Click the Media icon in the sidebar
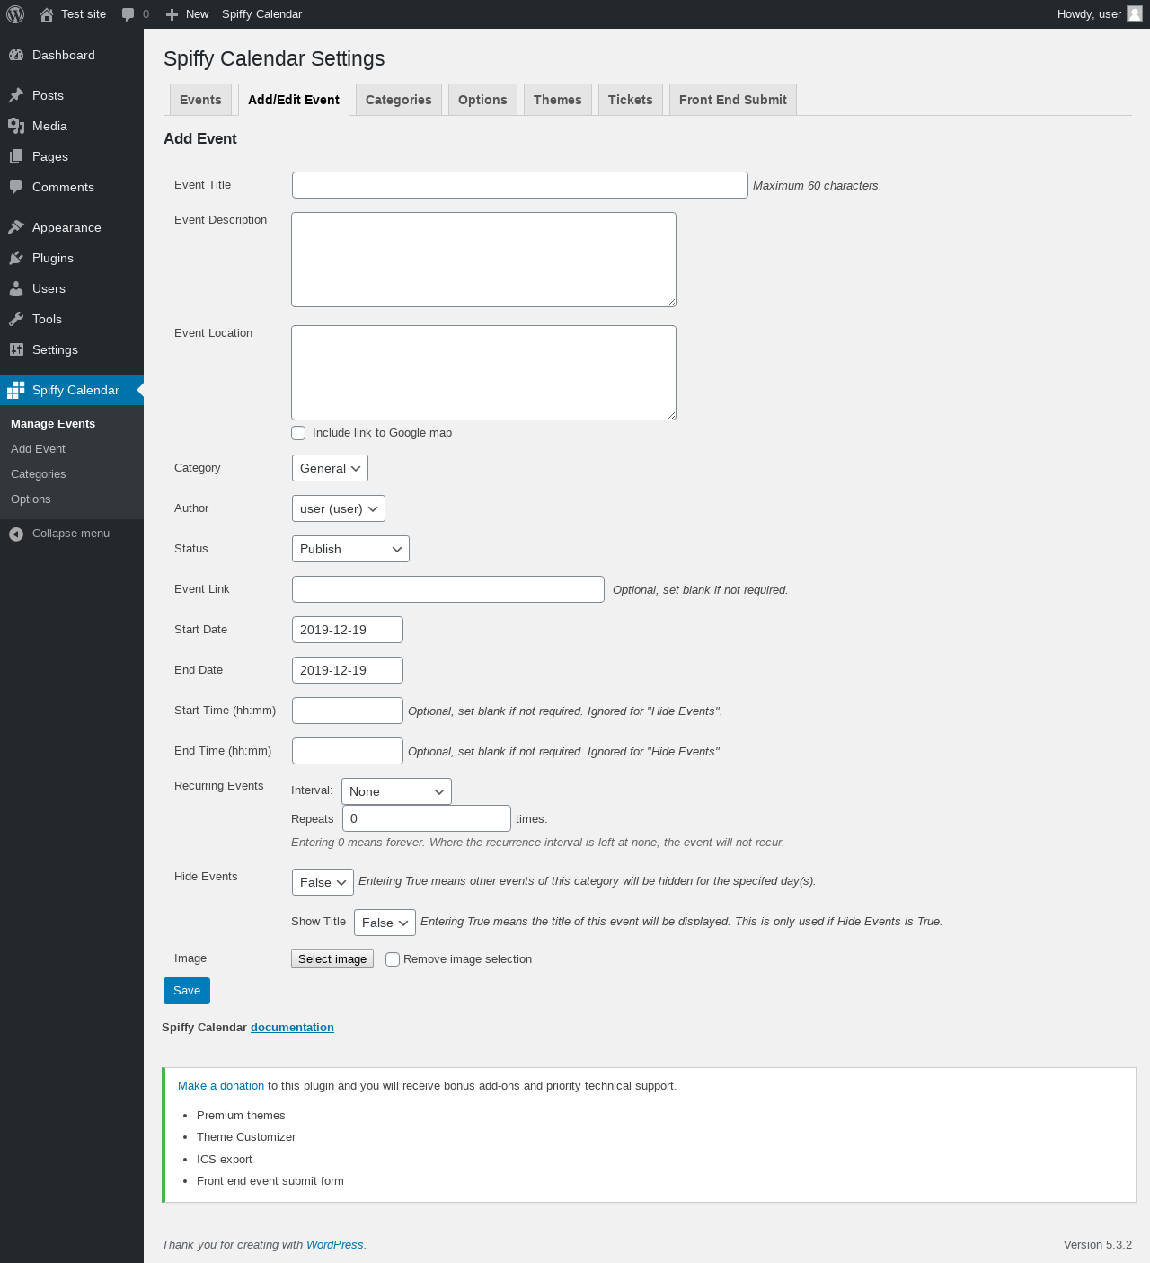 tap(16, 126)
